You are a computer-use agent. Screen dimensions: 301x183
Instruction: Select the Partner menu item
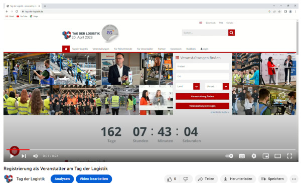(162, 49)
